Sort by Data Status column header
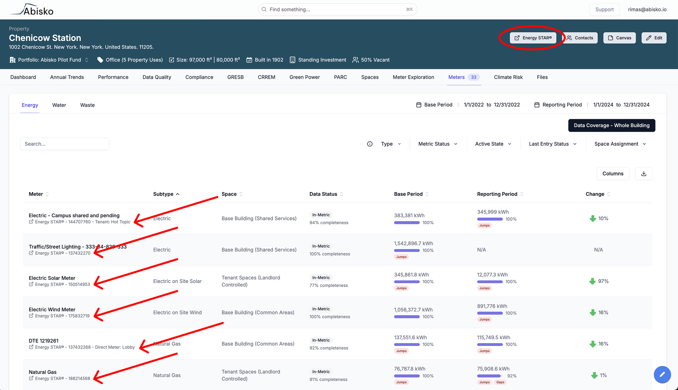 [x=326, y=194]
